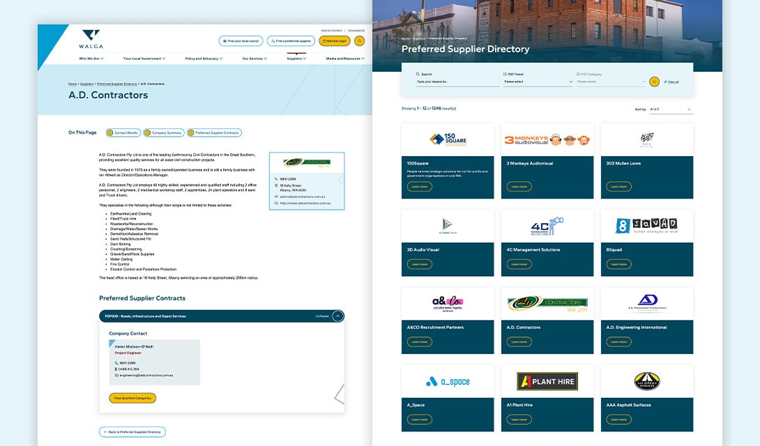Click Suppliers breadcrumb on A.D. Contractors page
This screenshot has height=446, width=760.
[x=86, y=84]
